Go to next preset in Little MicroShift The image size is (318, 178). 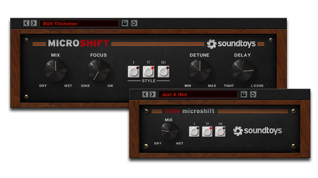(x=153, y=94)
